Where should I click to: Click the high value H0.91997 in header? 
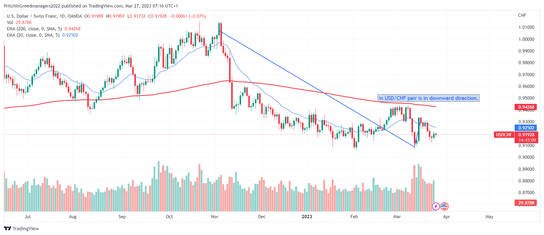tap(115, 16)
